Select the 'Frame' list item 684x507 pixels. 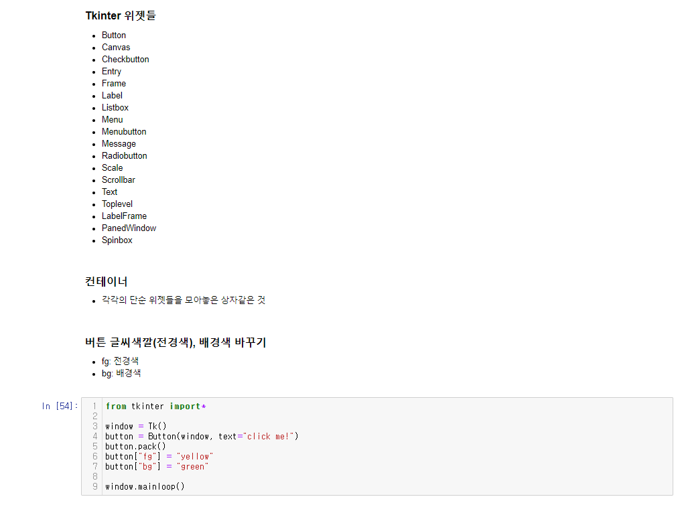coord(114,83)
